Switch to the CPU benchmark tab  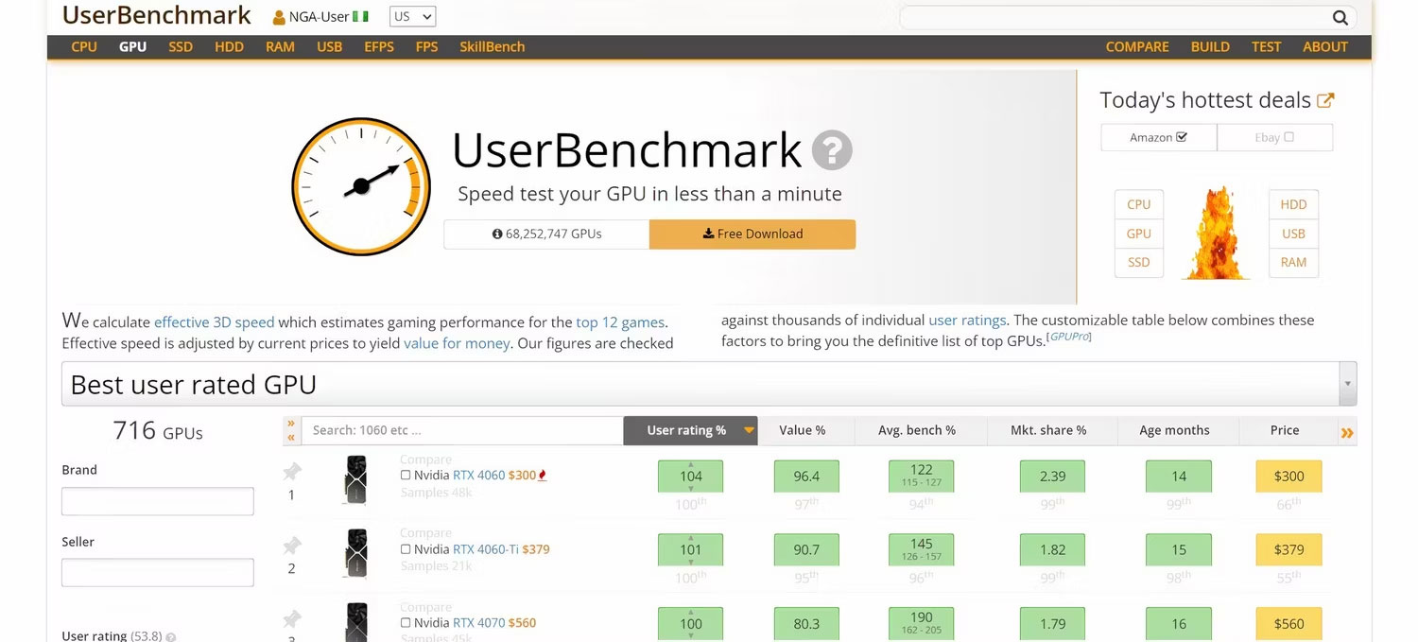coord(83,45)
